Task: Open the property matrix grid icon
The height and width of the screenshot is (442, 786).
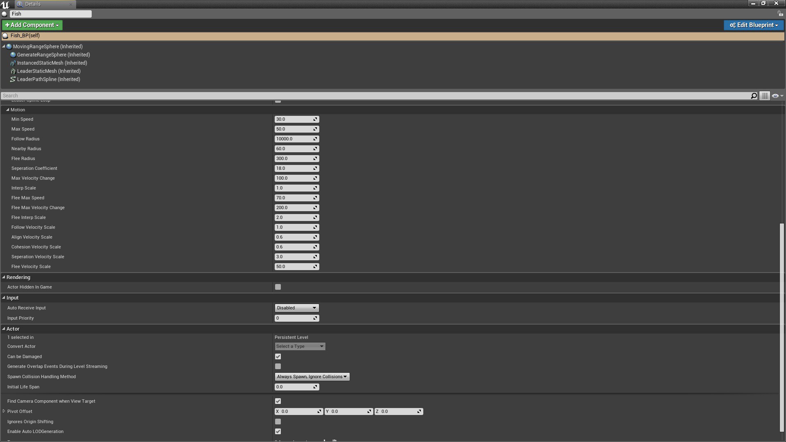Action: click(x=764, y=95)
